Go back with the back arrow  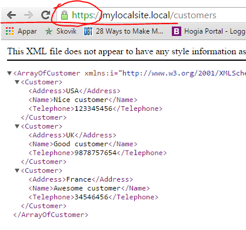12,15
